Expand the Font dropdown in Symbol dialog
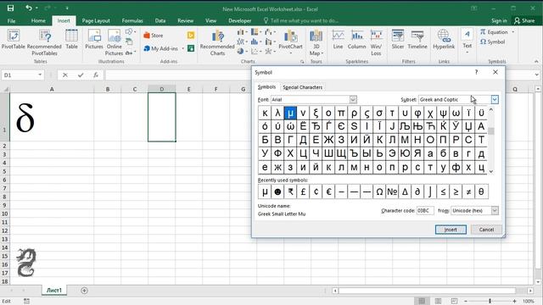 353,100
